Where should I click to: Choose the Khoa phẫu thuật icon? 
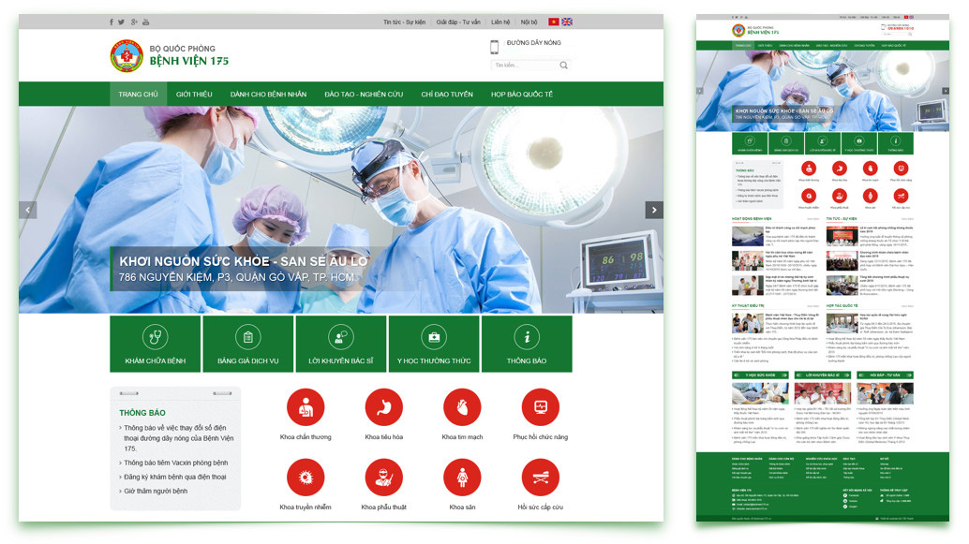pos(384,478)
